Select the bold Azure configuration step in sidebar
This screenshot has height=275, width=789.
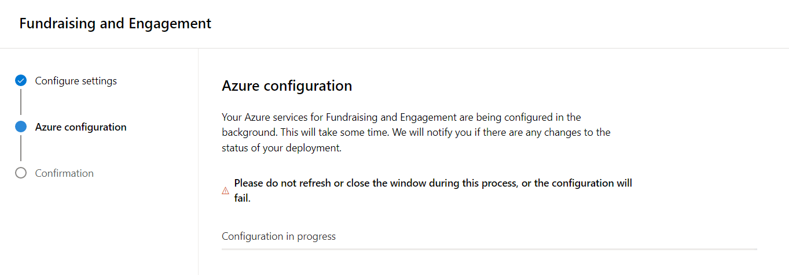tap(80, 127)
